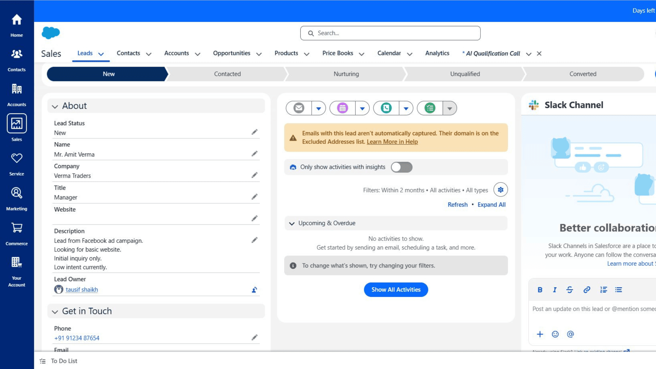
Task: Open activity filter settings gear
Action: click(x=501, y=190)
